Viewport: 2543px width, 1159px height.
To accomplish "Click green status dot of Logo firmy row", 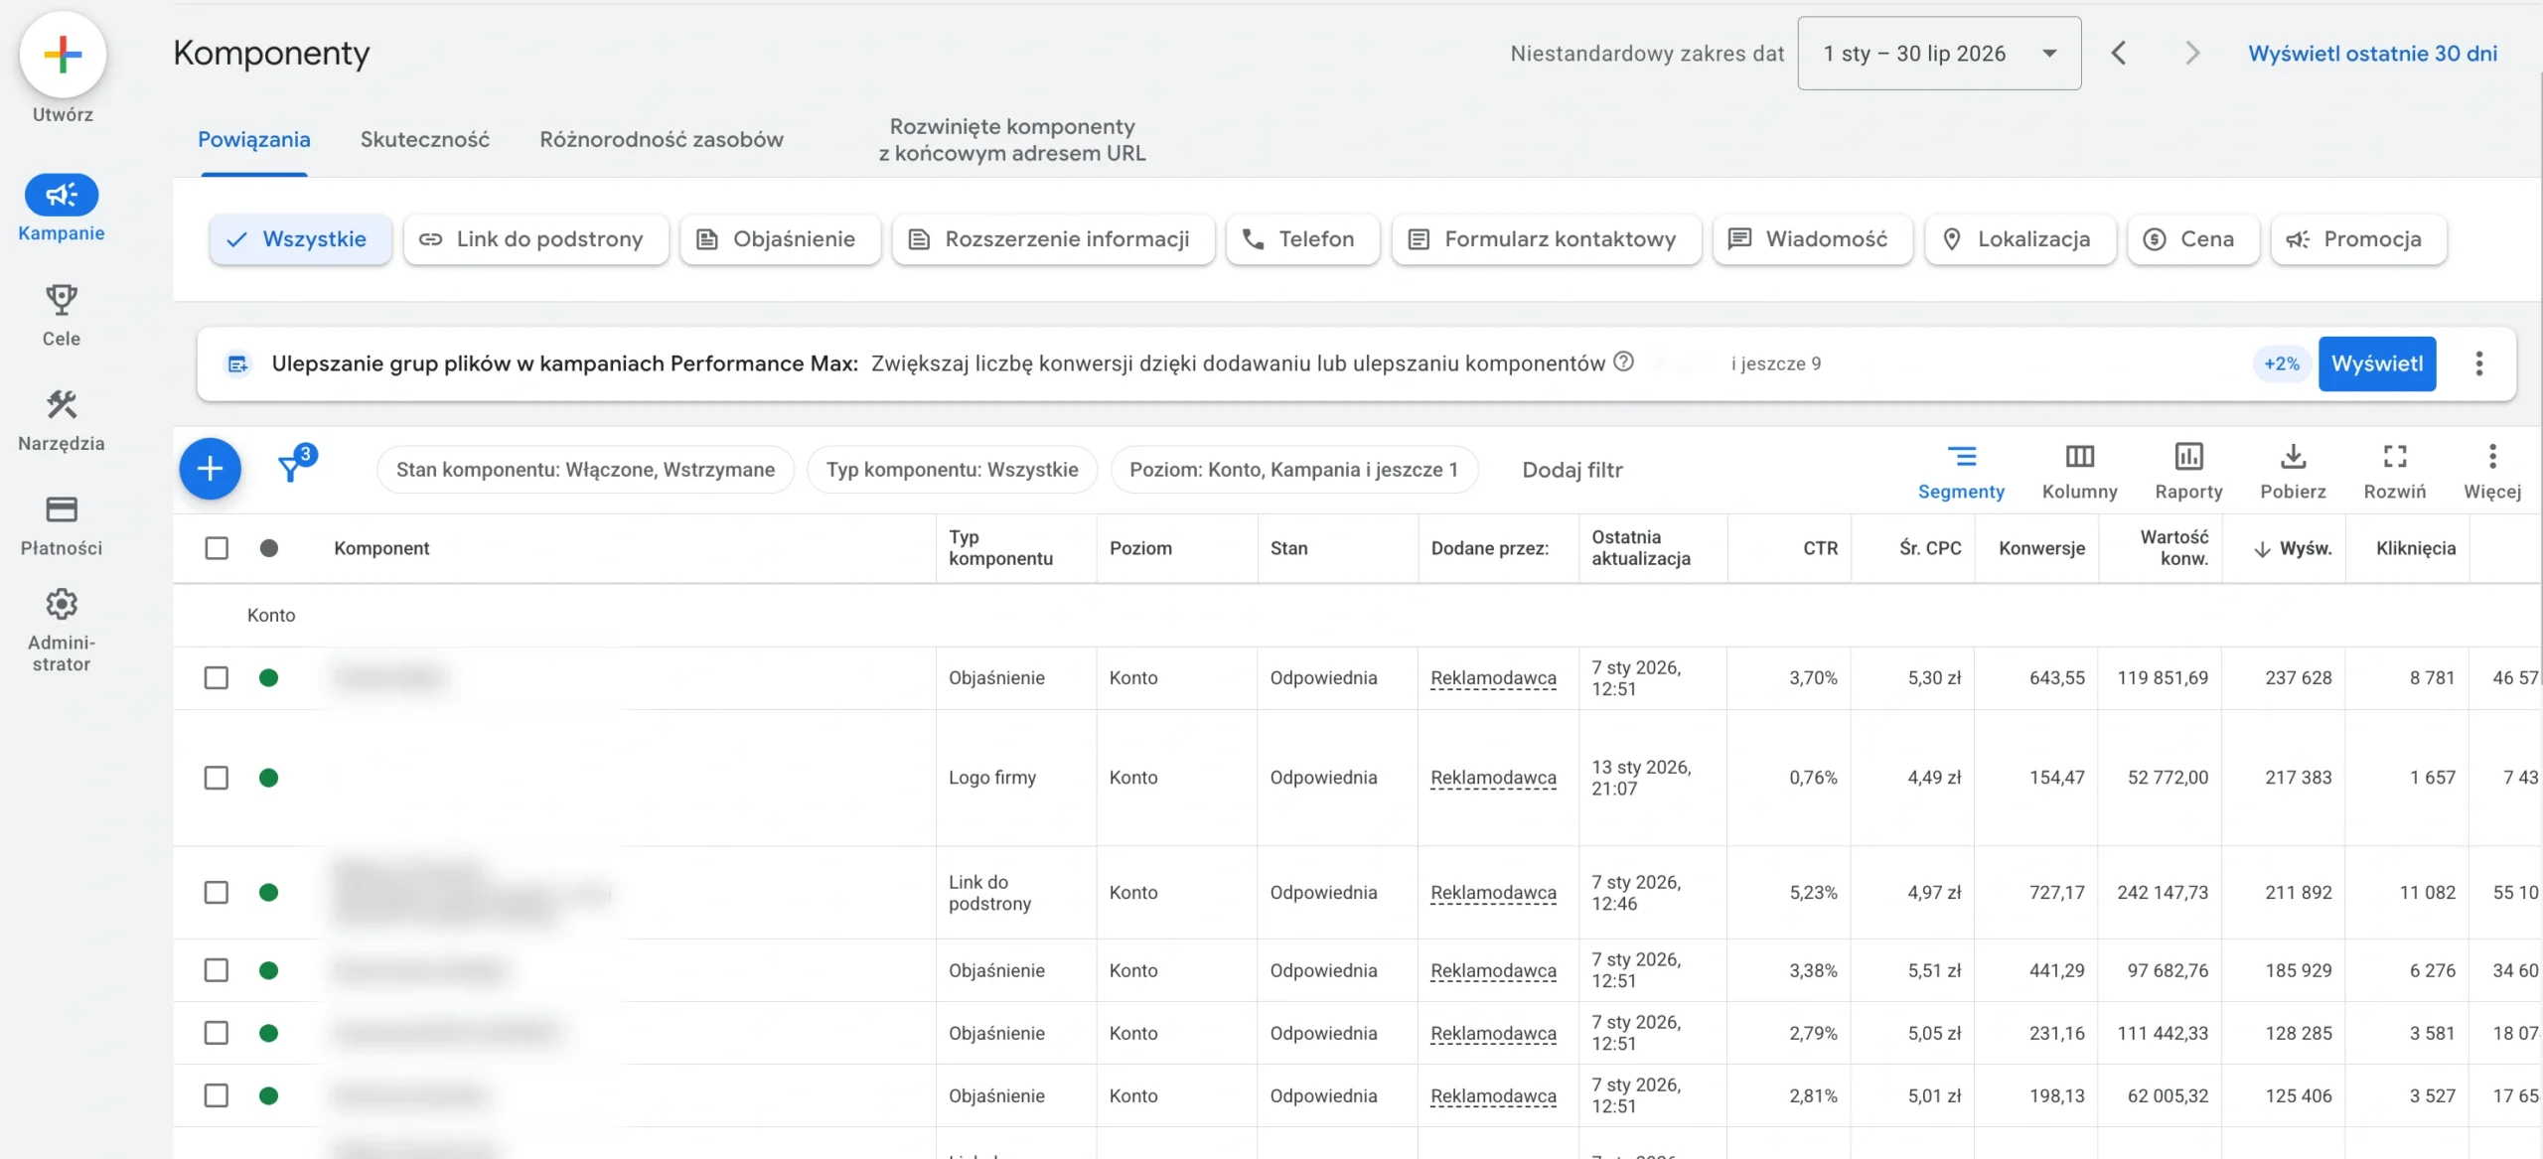I will pos(268,778).
